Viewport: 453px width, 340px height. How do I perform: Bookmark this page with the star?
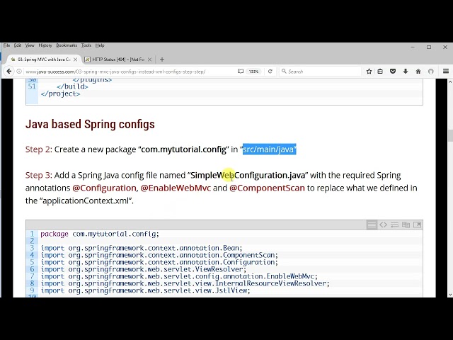tap(369, 71)
